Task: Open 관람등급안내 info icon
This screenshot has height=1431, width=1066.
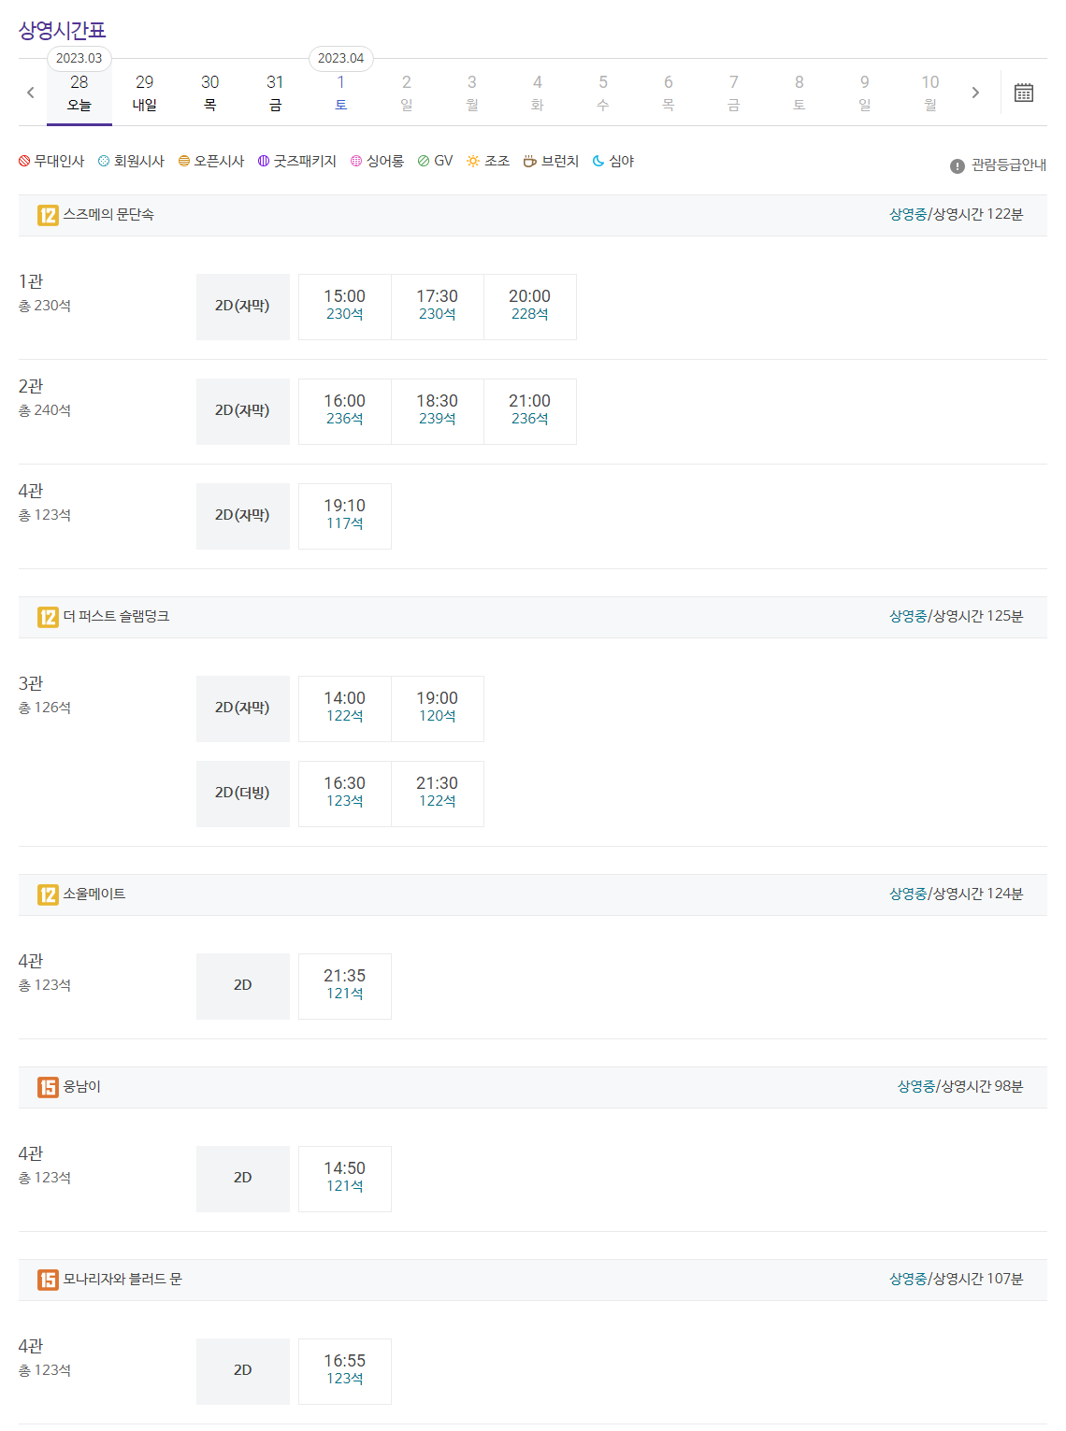Action: 958,165
